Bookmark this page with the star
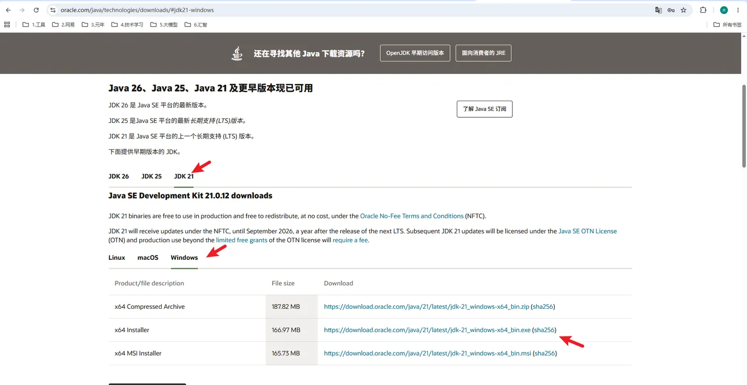Screen dimensions: 747x385 (x=684, y=10)
